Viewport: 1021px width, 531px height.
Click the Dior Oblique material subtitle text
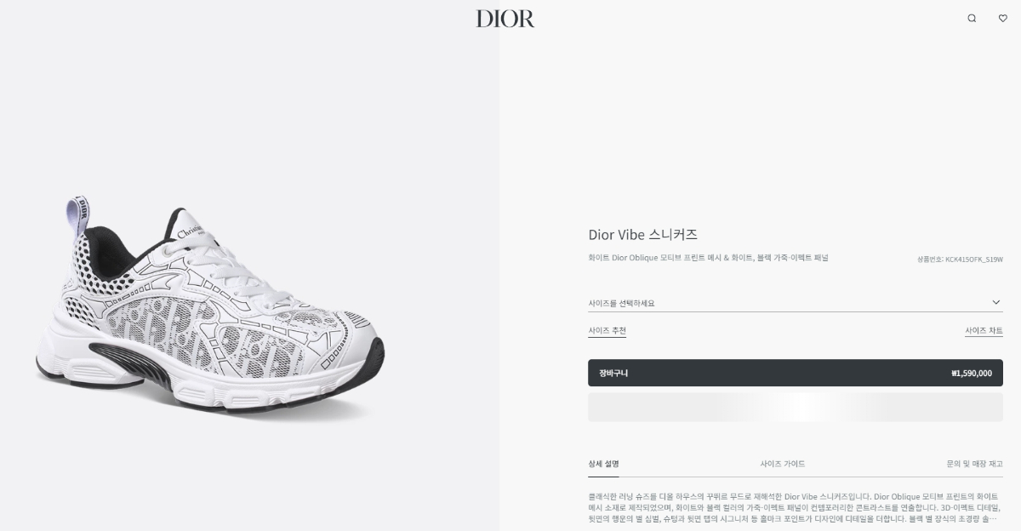pyautogui.click(x=708, y=257)
